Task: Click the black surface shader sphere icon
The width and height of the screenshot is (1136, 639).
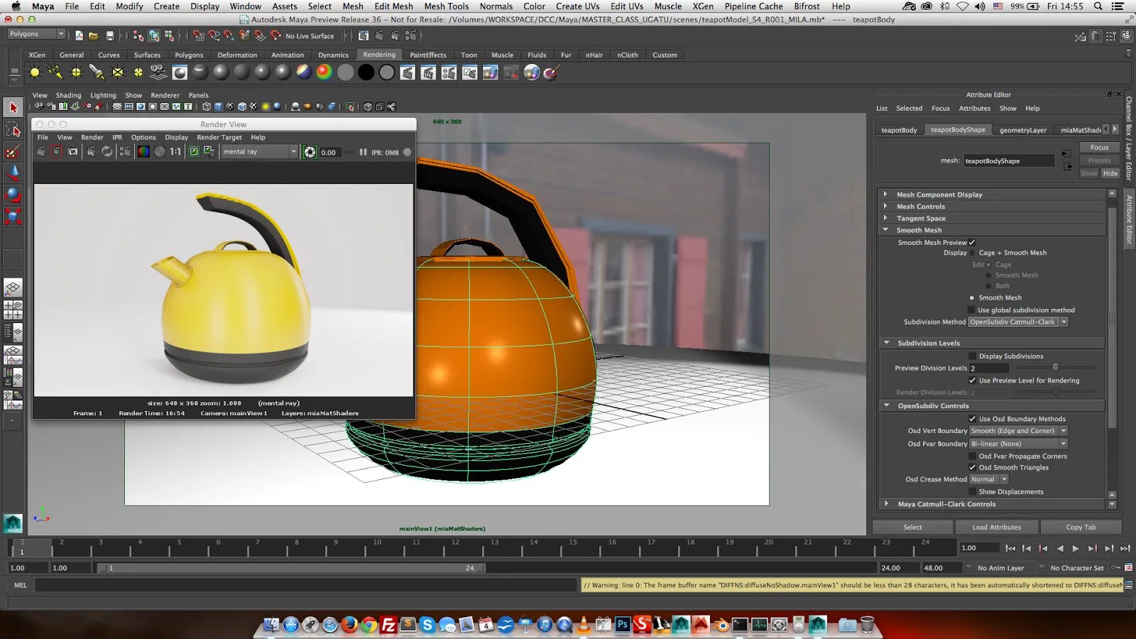Action: pos(366,72)
